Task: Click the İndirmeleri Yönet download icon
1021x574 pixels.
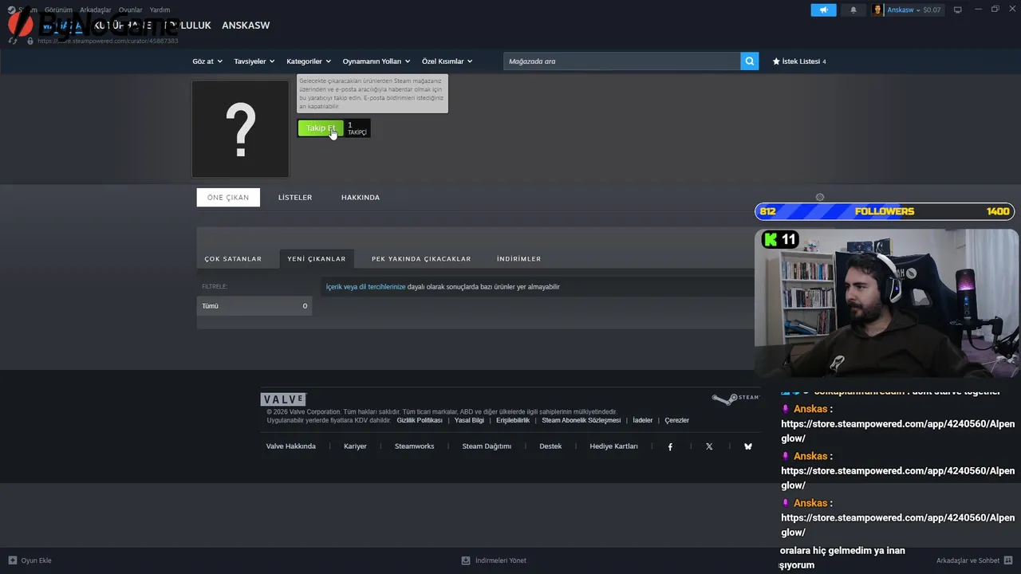Action: pyautogui.click(x=466, y=560)
